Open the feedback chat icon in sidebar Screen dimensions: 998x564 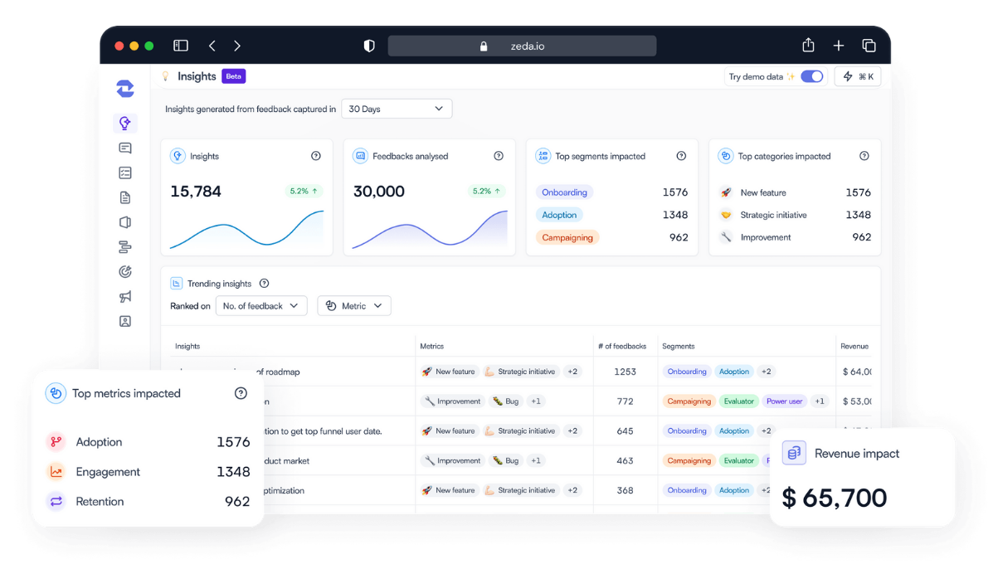tap(125, 148)
